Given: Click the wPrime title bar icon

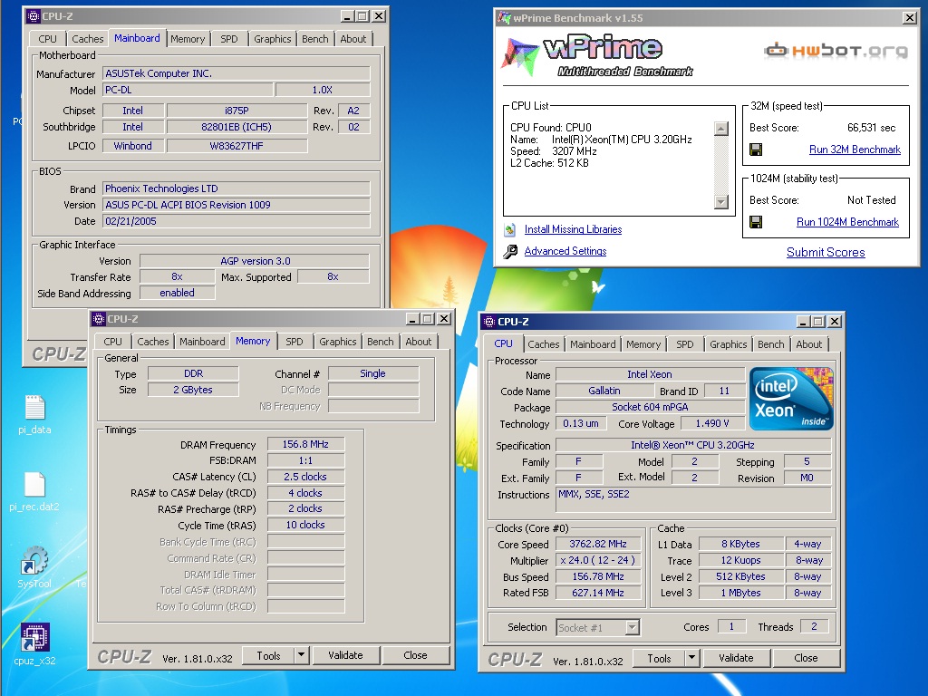Looking at the screenshot, I should (x=504, y=18).
